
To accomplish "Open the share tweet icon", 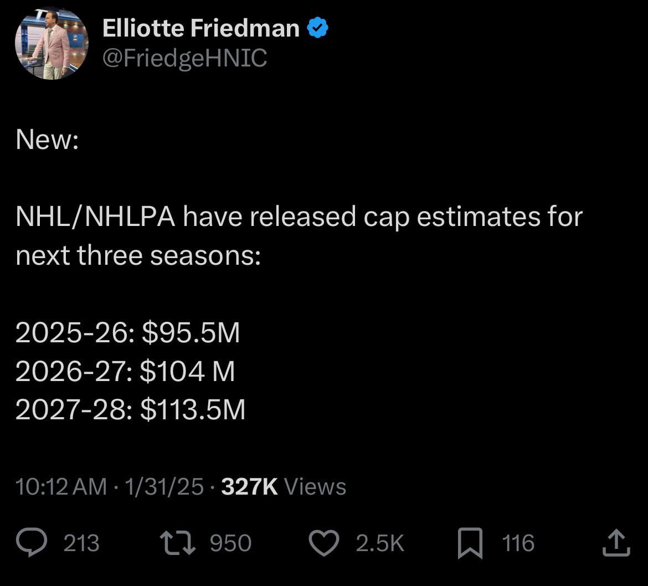I will coord(616,543).
